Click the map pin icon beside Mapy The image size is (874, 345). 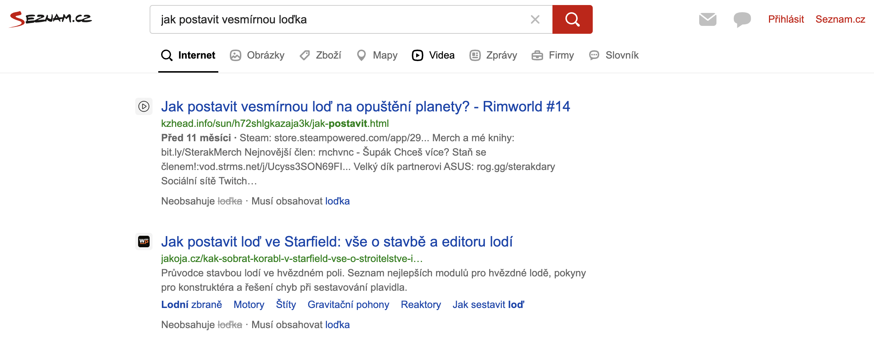click(361, 55)
